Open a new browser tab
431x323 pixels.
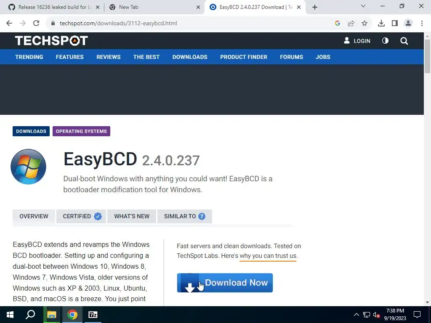click(x=315, y=7)
